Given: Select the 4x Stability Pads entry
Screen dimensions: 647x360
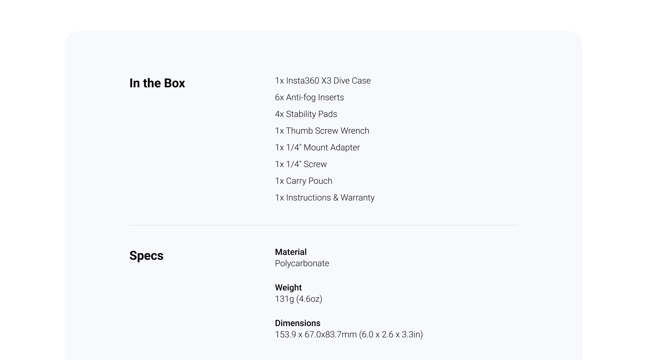Looking at the screenshot, I should (x=306, y=114).
